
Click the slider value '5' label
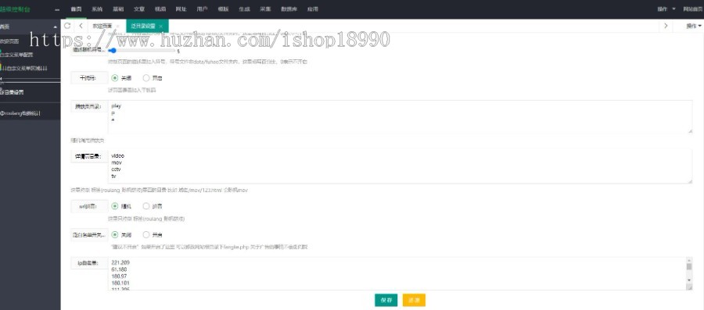coord(178,51)
